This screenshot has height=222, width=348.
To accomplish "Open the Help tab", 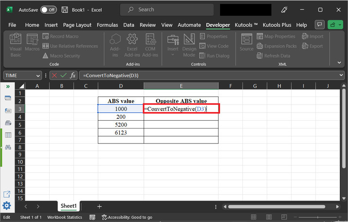I will point(301,25).
